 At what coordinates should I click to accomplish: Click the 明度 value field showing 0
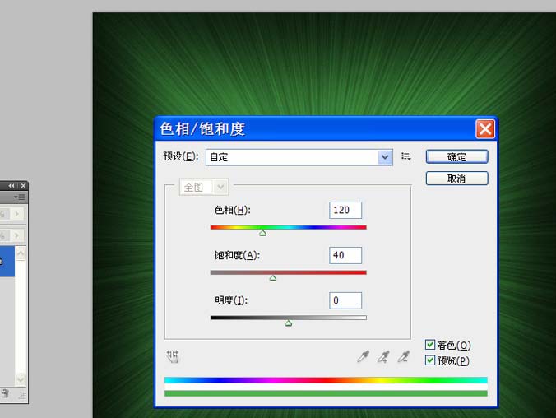pyautogui.click(x=345, y=300)
